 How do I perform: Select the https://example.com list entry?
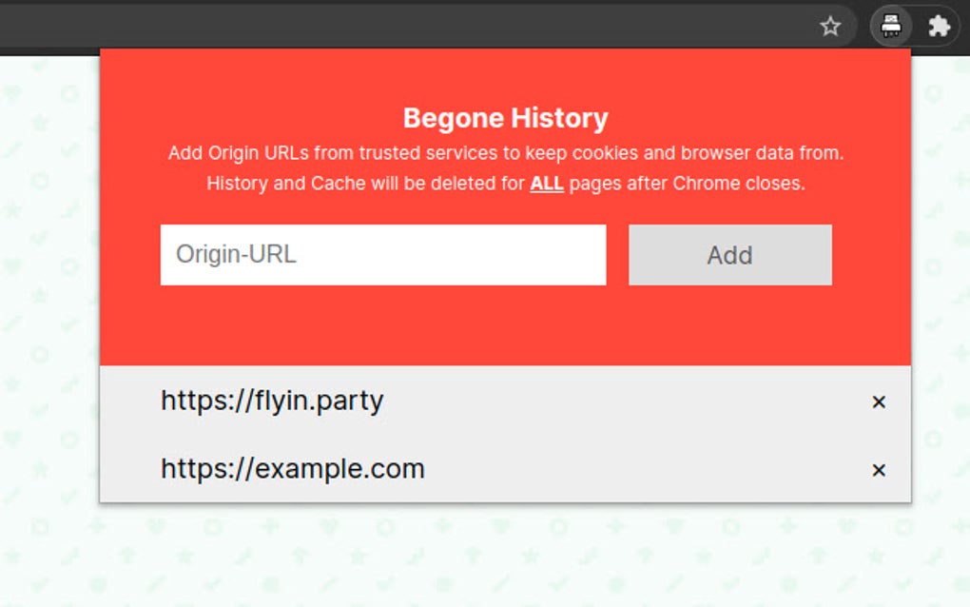291,468
